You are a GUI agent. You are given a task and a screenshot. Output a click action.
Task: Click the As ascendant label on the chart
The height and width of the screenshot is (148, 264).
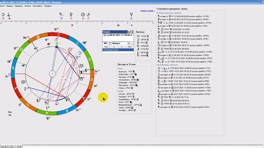point(8,76)
